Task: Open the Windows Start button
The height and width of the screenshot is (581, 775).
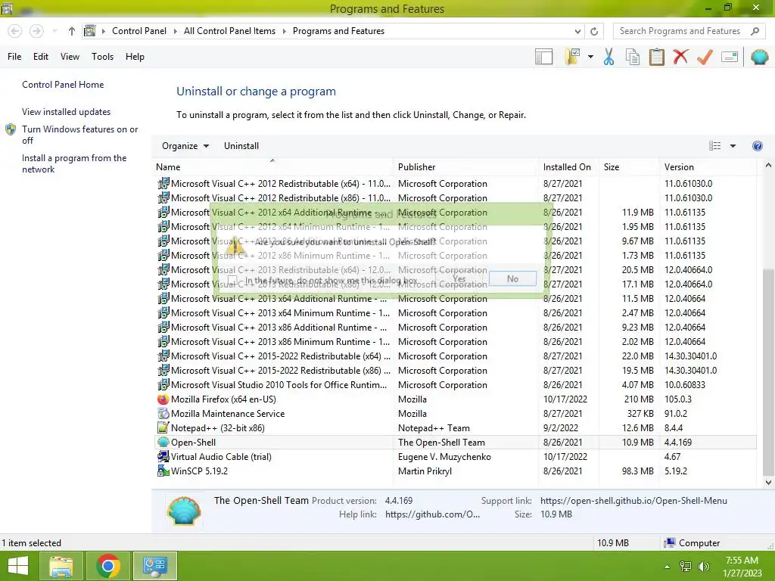Action: pos(18,566)
